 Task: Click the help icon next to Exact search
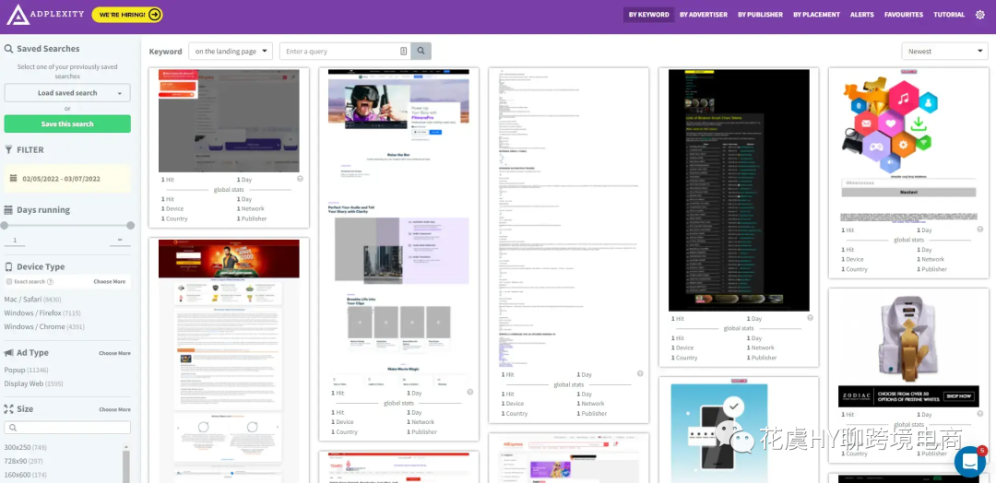50,282
